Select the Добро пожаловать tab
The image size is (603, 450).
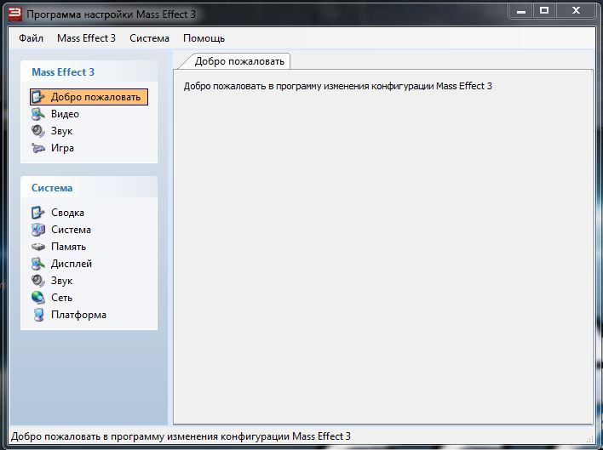point(239,61)
